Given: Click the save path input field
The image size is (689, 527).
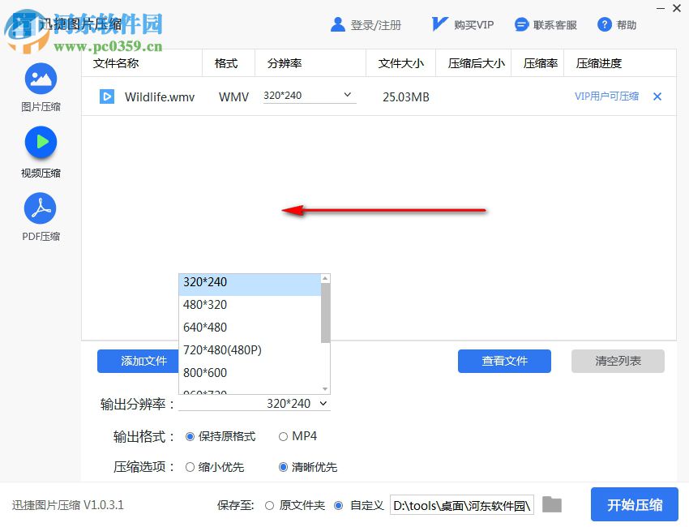Looking at the screenshot, I should click(x=460, y=504).
